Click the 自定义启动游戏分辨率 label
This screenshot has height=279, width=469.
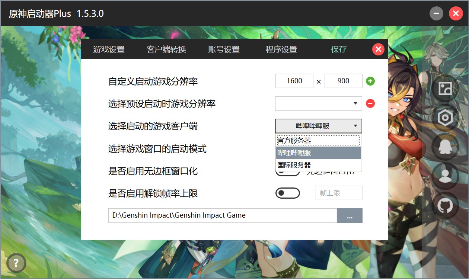pos(153,81)
